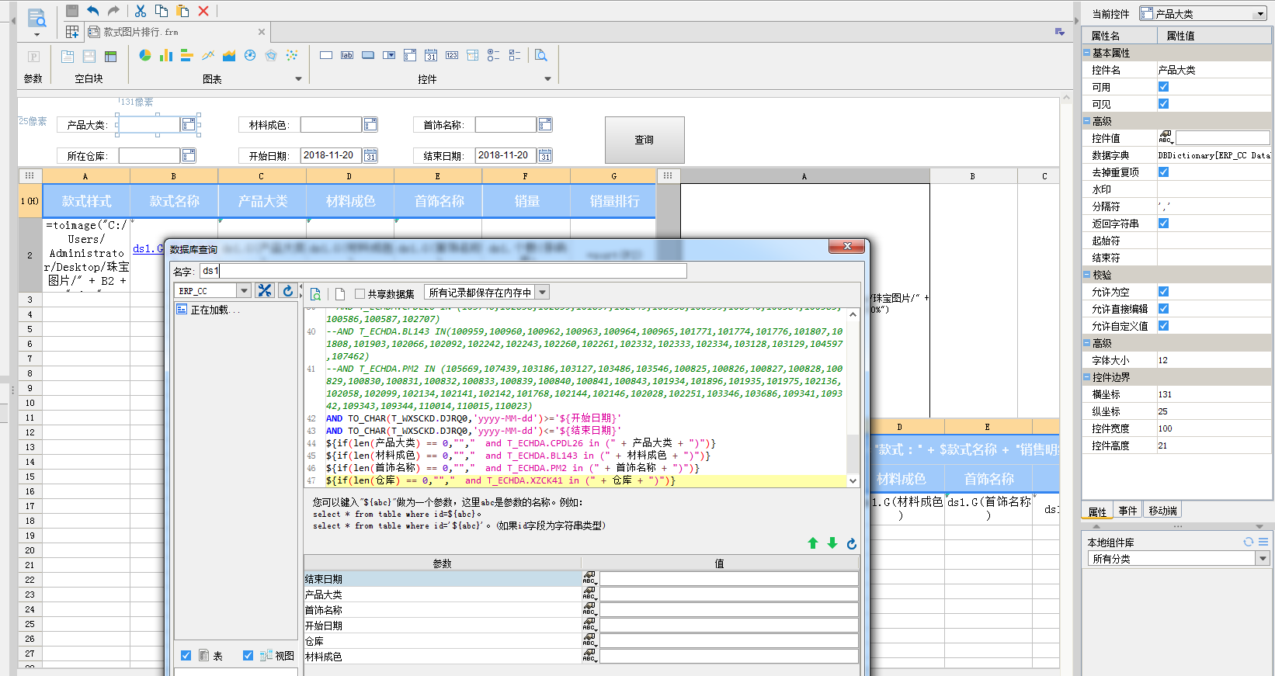Click the undo arrow icon
Screen dimensions: 1275x676
[93, 11]
